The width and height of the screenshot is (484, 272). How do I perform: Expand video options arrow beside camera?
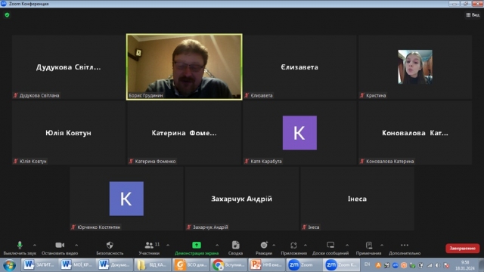pyautogui.click(x=76, y=245)
